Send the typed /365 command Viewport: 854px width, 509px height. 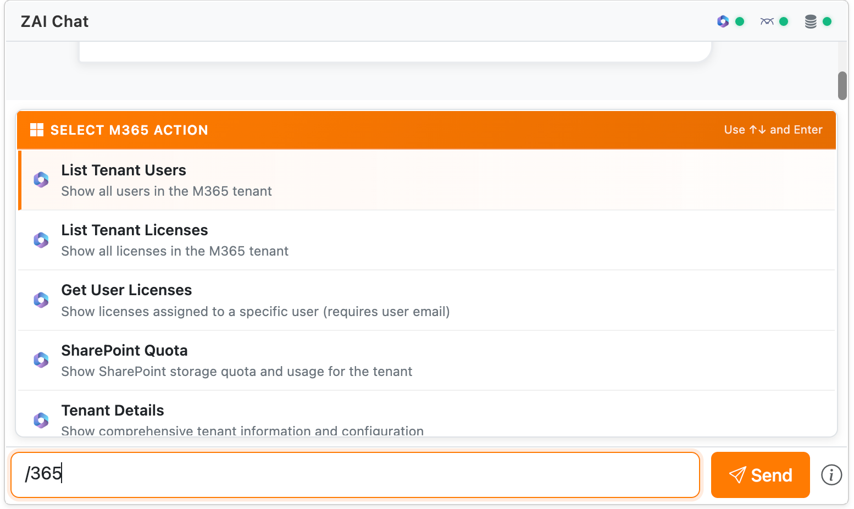[760, 475]
